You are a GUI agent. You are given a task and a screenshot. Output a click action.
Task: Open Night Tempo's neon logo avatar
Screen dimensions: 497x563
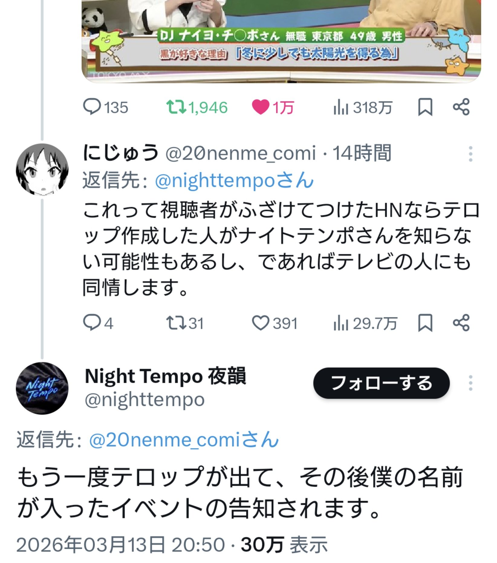pos(42,388)
